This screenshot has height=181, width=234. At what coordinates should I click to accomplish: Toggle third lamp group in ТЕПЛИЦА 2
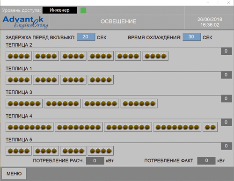pyautogui.click(x=73, y=56)
